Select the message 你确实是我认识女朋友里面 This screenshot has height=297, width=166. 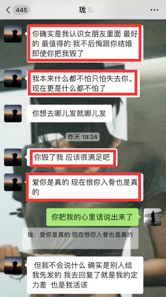click(85, 44)
